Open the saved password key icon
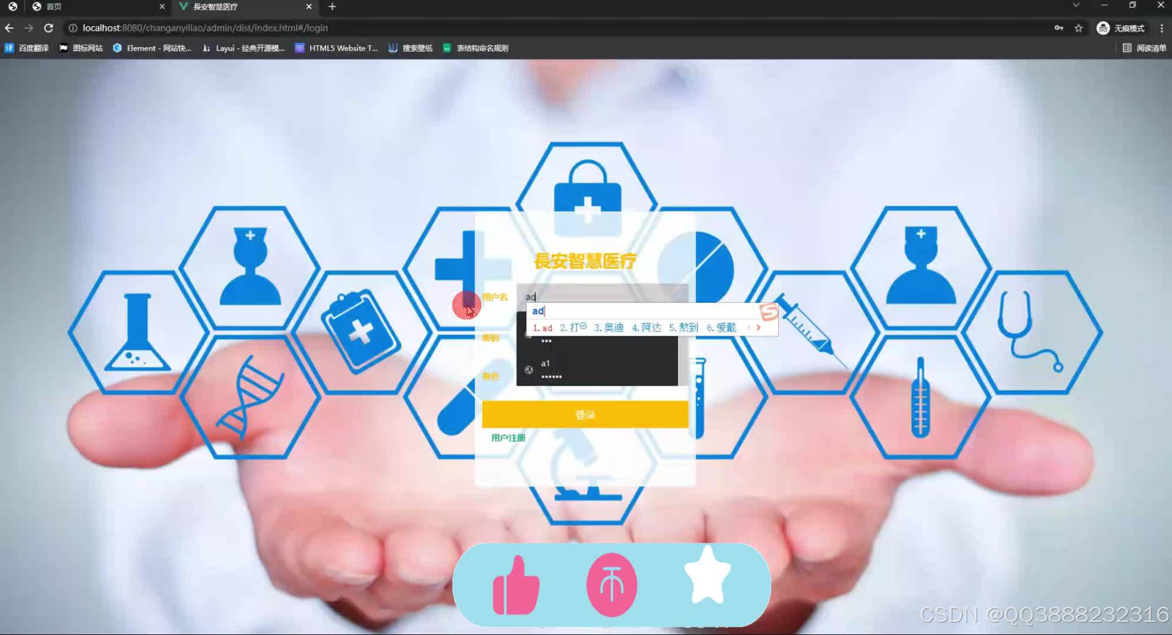The height and width of the screenshot is (635, 1172). tap(1058, 28)
